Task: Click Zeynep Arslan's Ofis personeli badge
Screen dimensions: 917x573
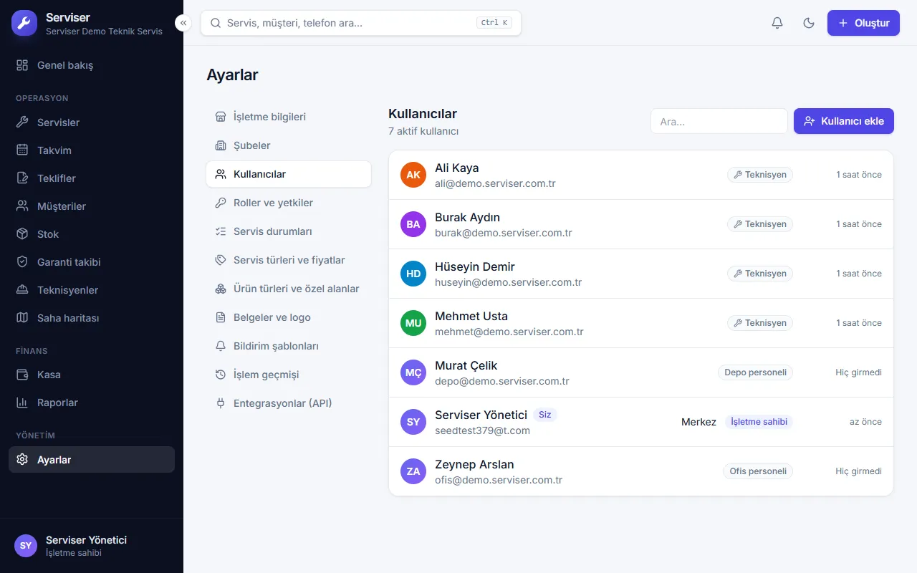Action: click(x=758, y=471)
